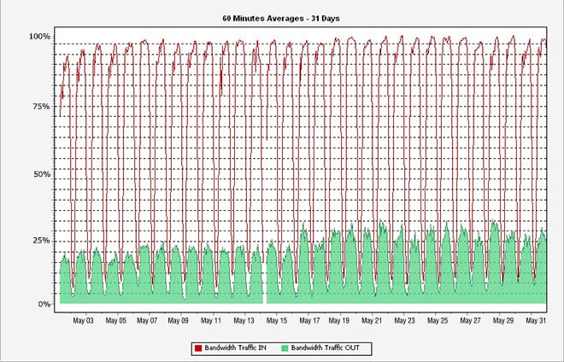Viewport: 564px width, 362px height.
Task: Click the May 21 date label
Action: (x=372, y=320)
